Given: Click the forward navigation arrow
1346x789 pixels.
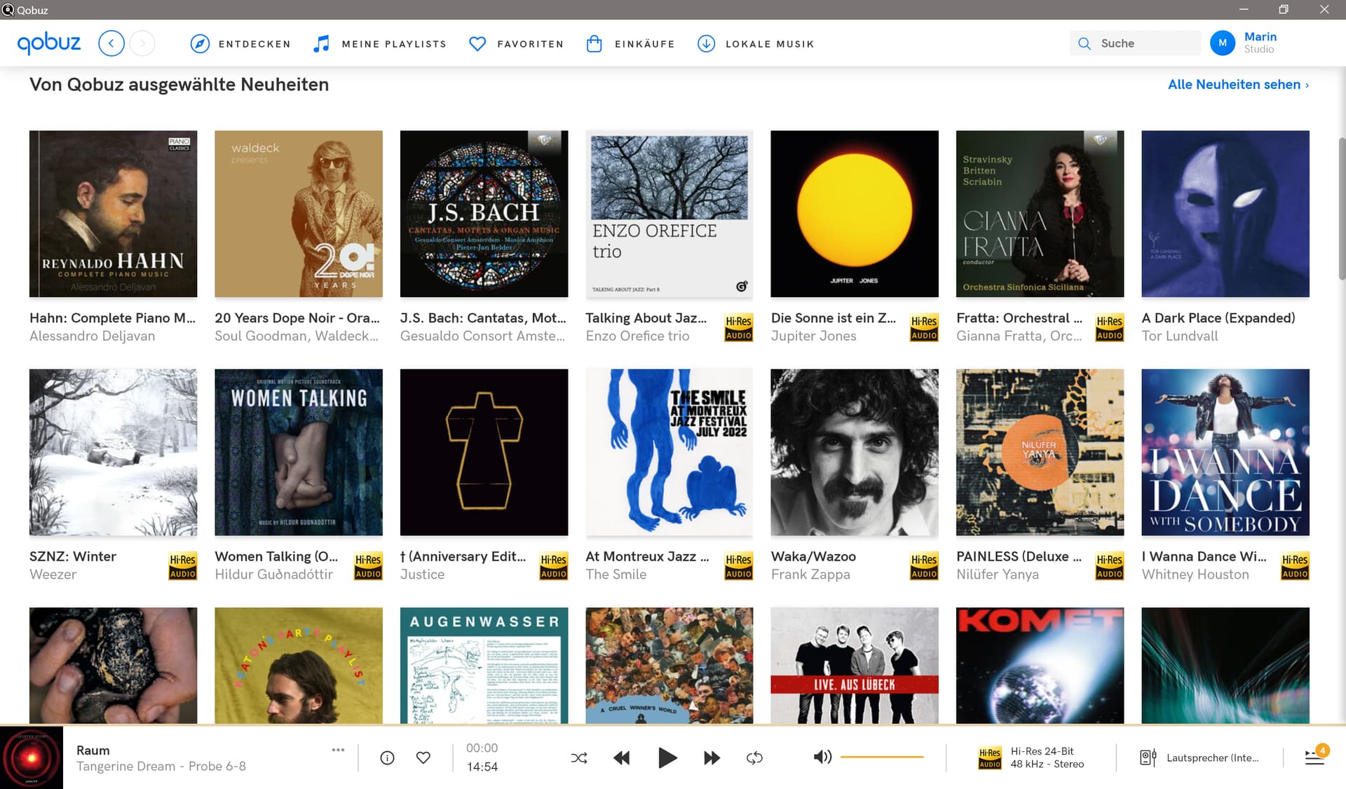Looking at the screenshot, I should 142,43.
